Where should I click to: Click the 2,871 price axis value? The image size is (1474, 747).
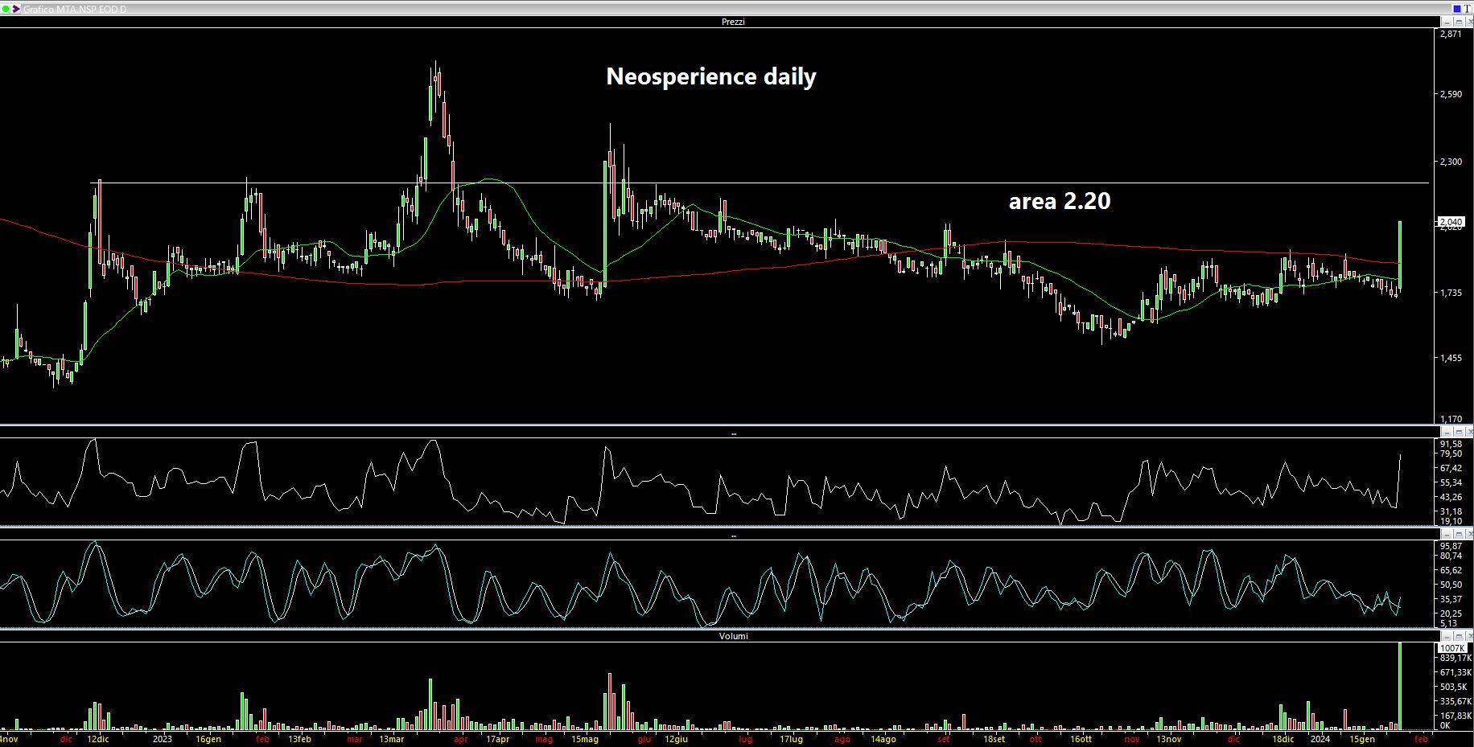1451,35
